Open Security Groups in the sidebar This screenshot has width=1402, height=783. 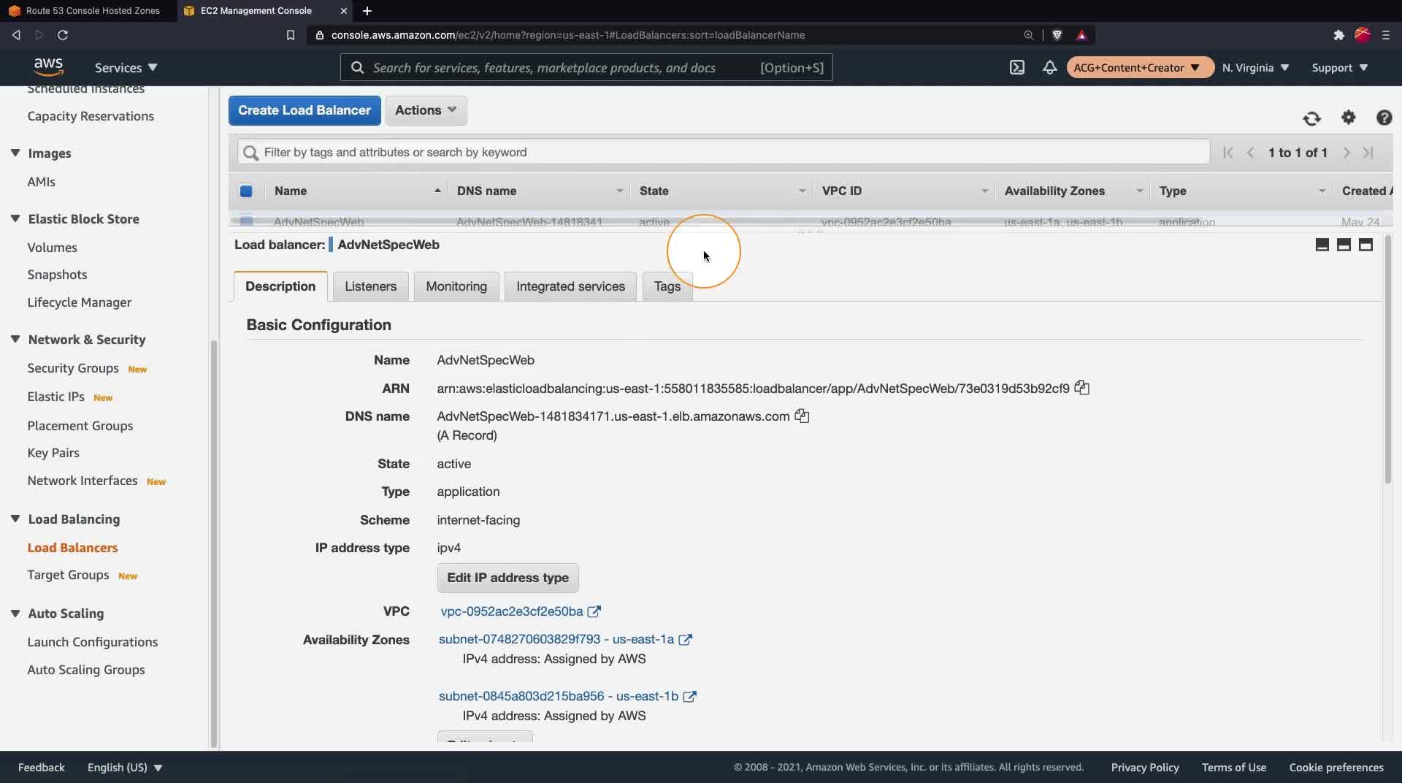pos(73,368)
